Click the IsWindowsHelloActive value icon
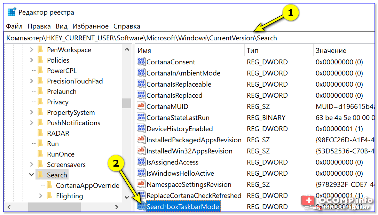378x215 pixels. [141, 173]
